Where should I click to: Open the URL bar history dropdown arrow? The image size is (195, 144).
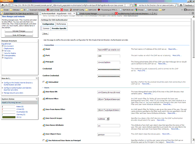[x=128, y=5]
